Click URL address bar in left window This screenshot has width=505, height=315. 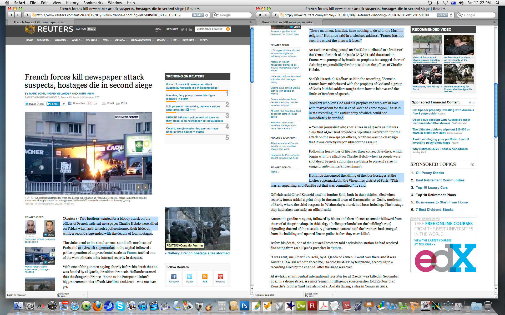pyautogui.click(x=112, y=15)
